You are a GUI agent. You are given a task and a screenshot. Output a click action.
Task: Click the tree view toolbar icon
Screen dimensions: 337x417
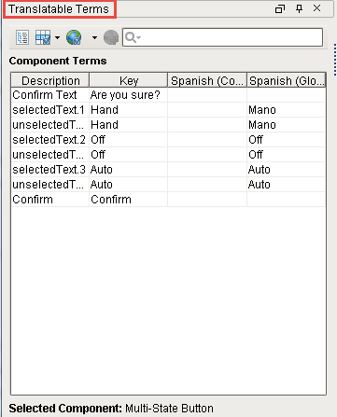(x=22, y=37)
